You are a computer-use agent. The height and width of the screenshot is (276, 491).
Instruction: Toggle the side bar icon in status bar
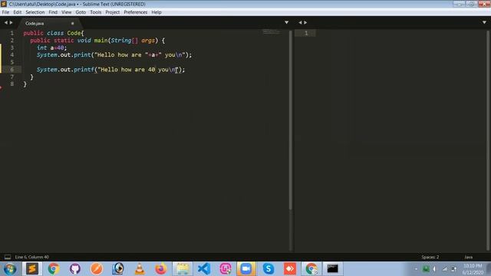pyautogui.click(x=8, y=257)
